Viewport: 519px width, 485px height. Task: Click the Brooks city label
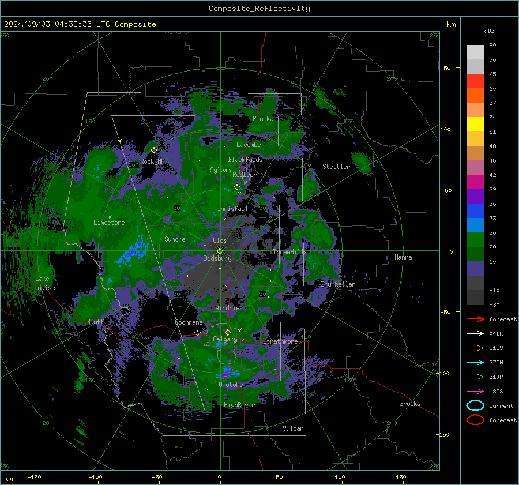pos(410,404)
